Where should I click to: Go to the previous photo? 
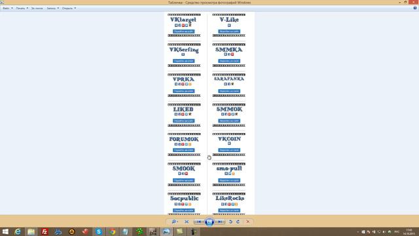click(x=199, y=222)
